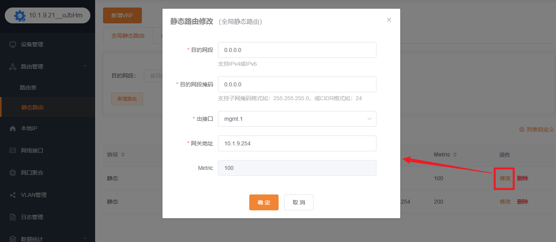Viewport: 556px width, 242px height.
Task: Click the 路由管理 branch icon
Action: (13, 66)
